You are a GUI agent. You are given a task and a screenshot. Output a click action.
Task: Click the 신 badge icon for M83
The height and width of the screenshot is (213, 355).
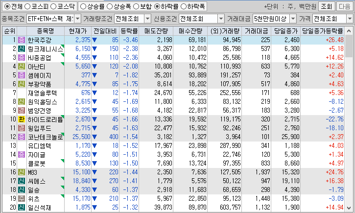[x=21, y=172]
